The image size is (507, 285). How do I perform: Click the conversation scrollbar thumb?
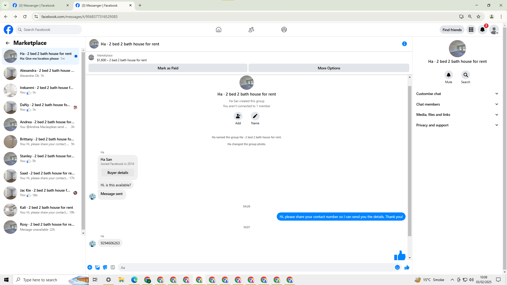(410, 161)
